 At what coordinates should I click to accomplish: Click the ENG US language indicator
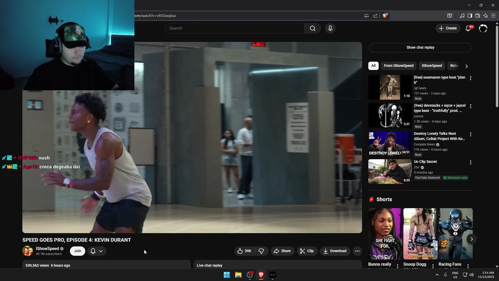(455, 275)
